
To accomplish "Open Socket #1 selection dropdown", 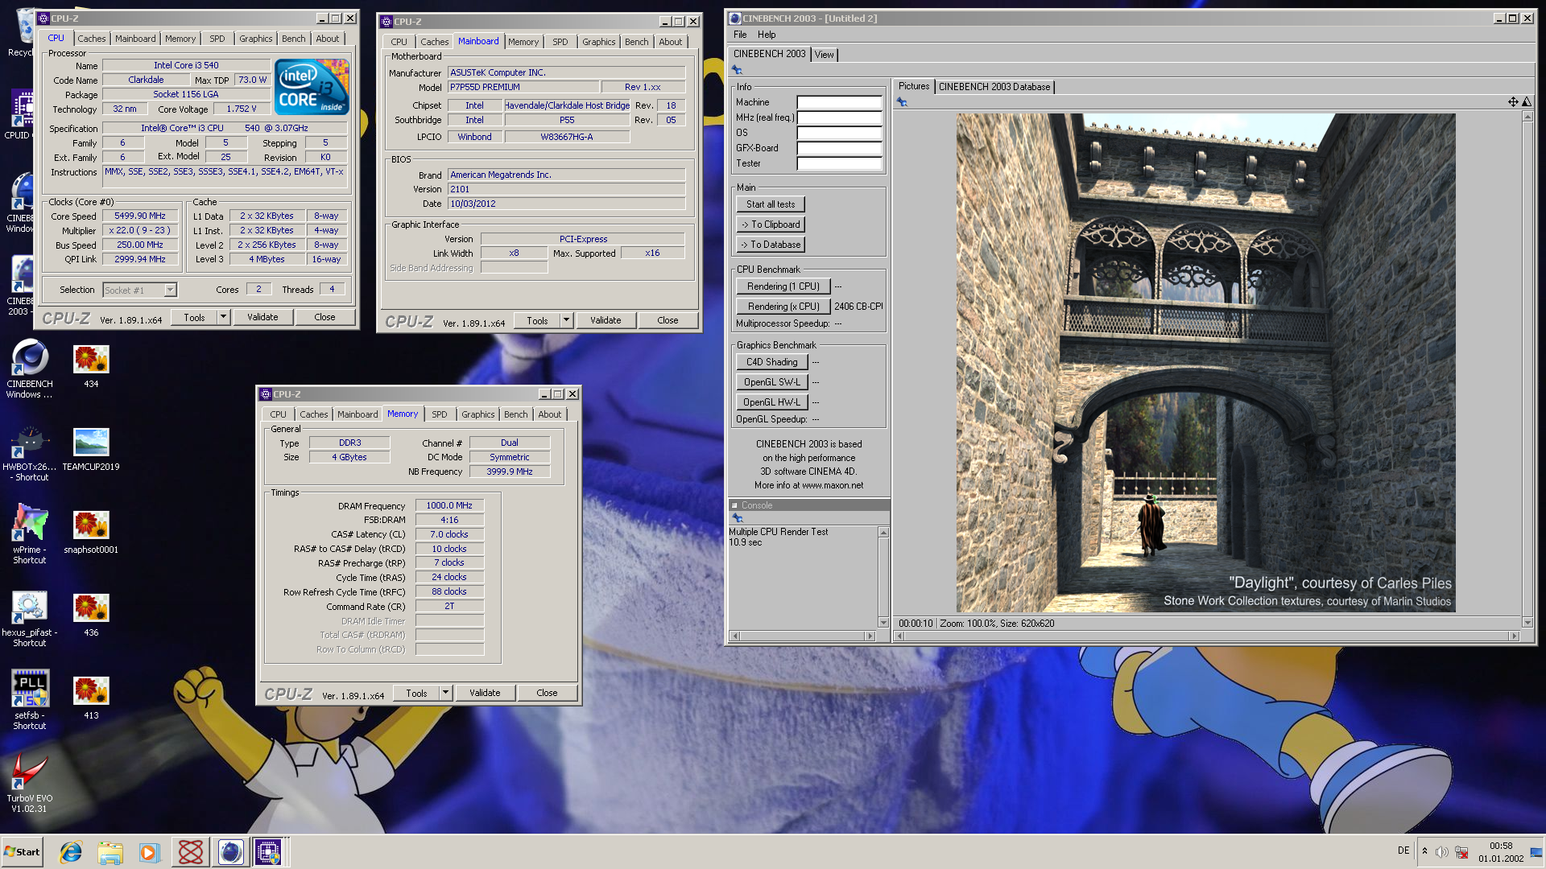I will point(170,290).
